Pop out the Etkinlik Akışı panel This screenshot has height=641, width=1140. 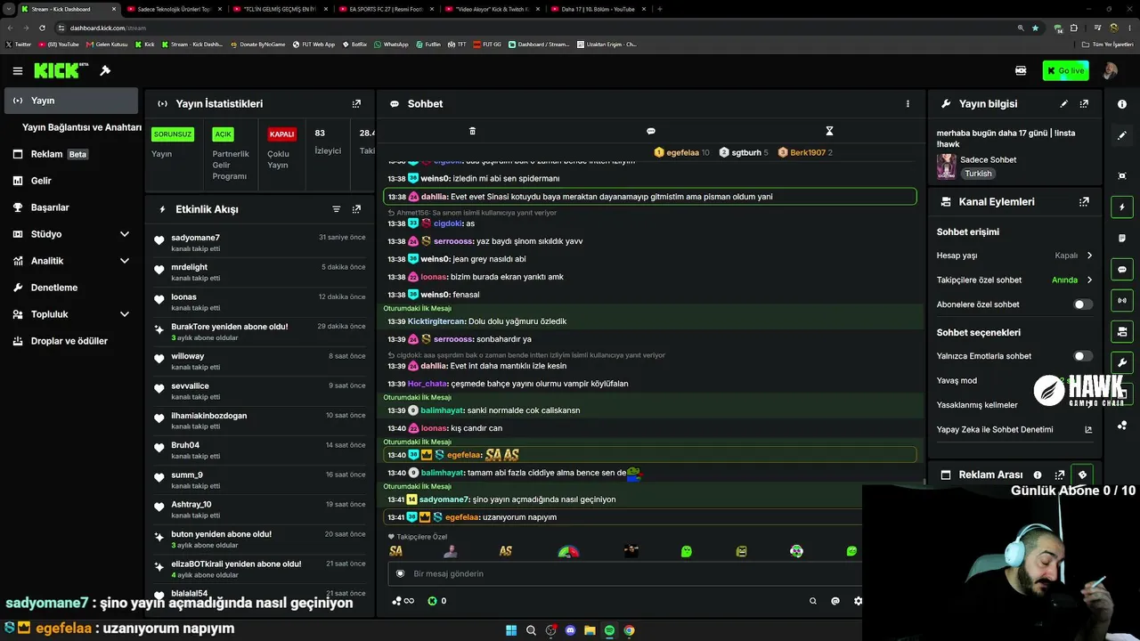[x=356, y=209]
